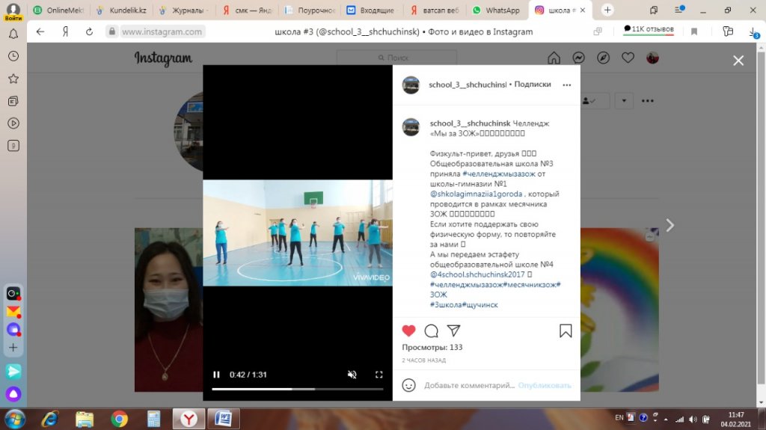
Task: Click the Yandex Я button in toolbar
Action: [65, 31]
